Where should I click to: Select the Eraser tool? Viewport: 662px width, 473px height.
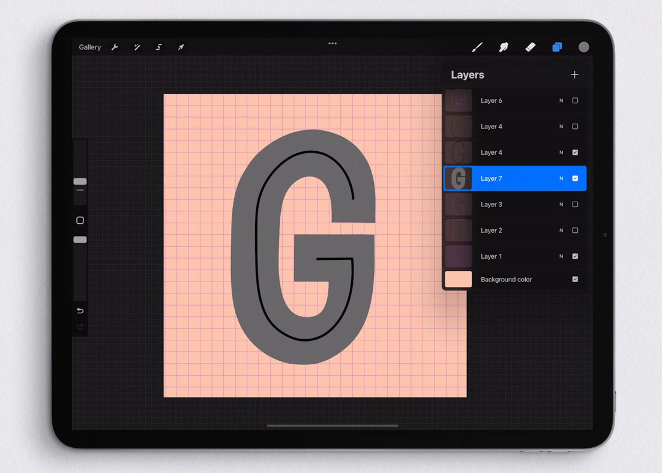pos(530,47)
